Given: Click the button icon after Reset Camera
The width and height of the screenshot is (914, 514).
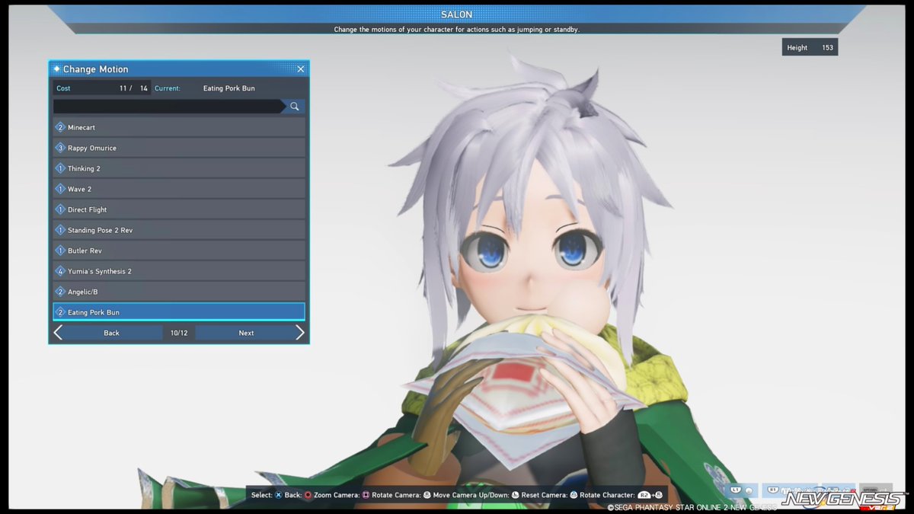Looking at the screenshot, I should point(574,495).
